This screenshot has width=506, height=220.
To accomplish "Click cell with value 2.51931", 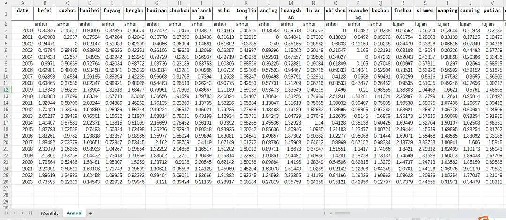I will [335, 96].
